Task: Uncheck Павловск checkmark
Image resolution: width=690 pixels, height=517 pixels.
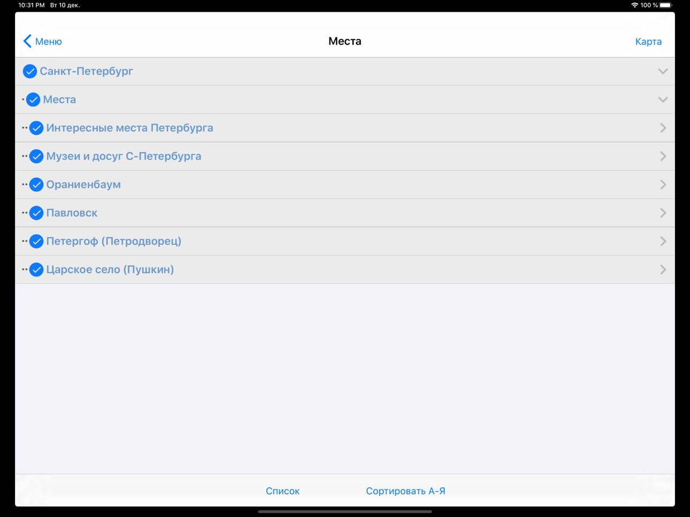Action: pyautogui.click(x=36, y=213)
